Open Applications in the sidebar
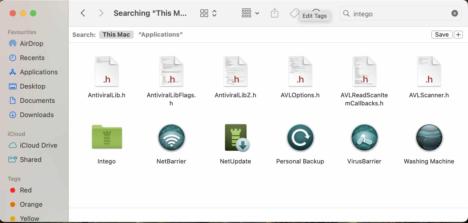Screen dimensions: 468x223 [33, 72]
